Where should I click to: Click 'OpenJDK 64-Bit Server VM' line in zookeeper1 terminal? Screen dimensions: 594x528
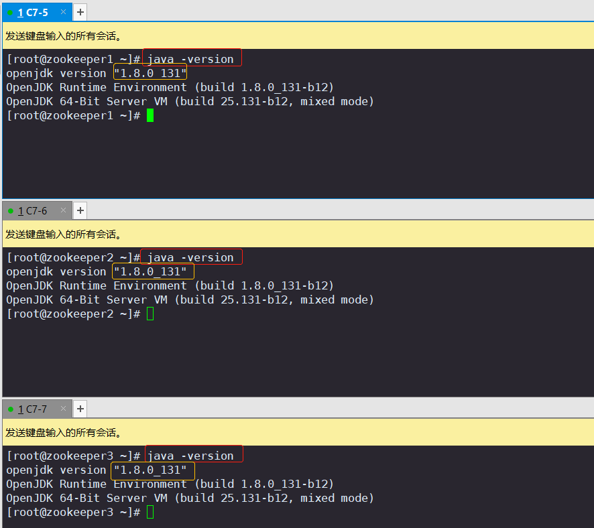pyautogui.click(x=190, y=101)
